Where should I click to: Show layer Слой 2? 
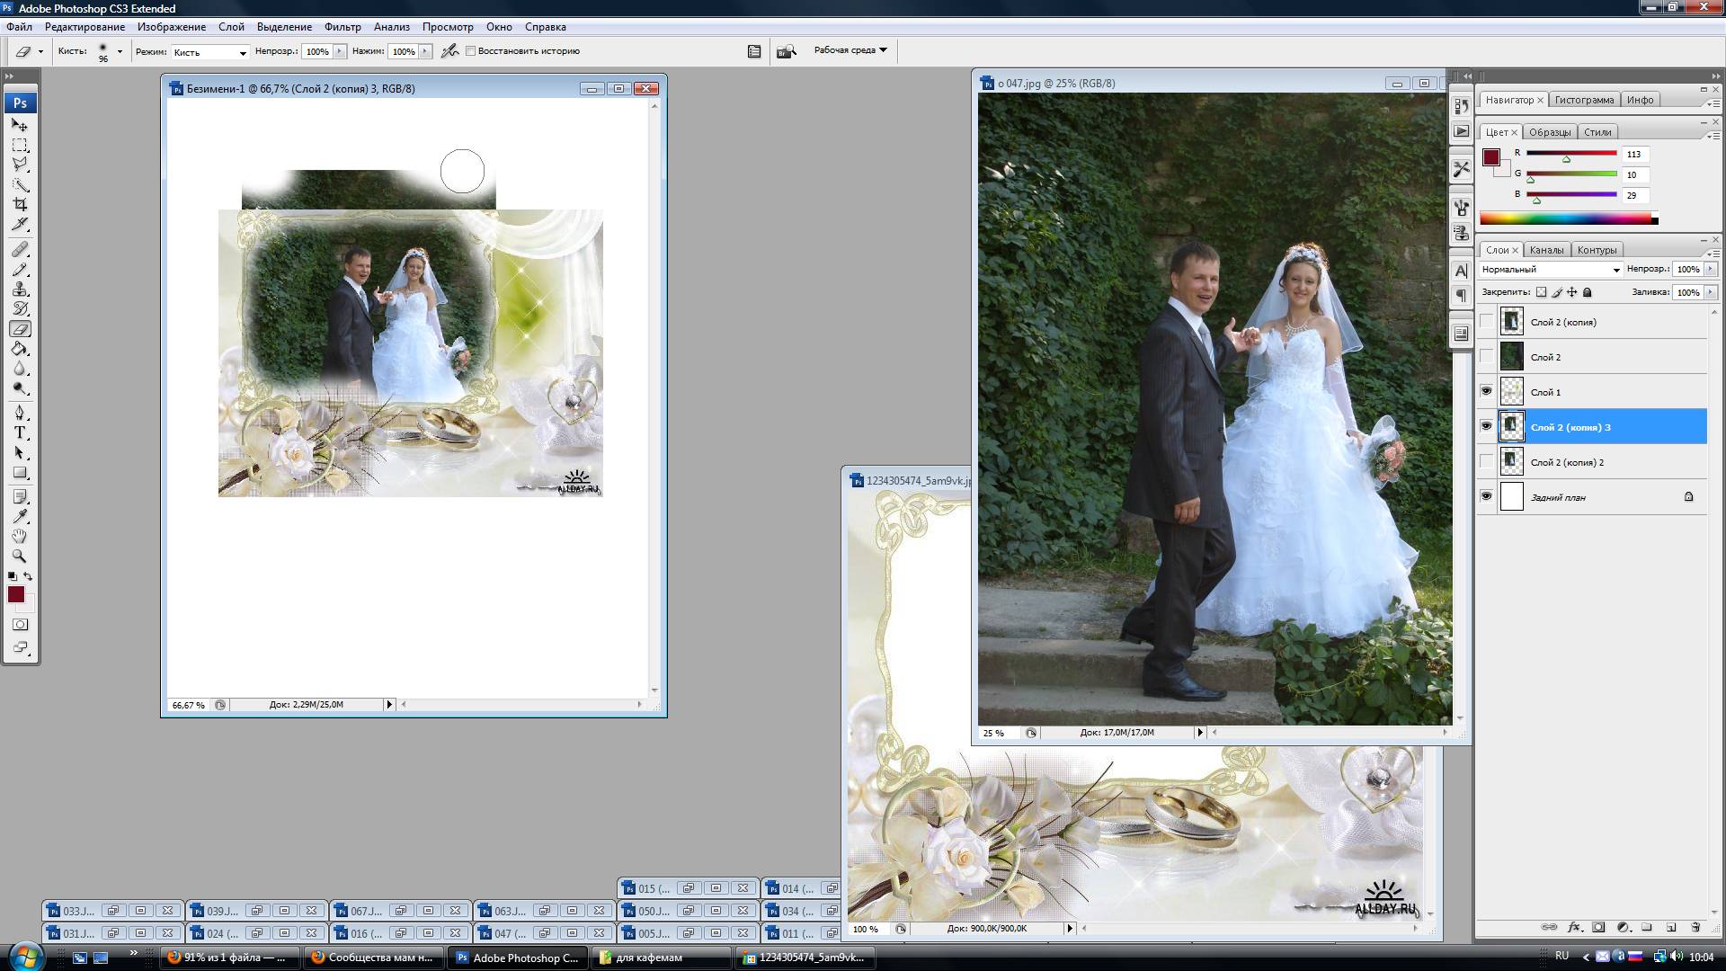(x=1486, y=357)
